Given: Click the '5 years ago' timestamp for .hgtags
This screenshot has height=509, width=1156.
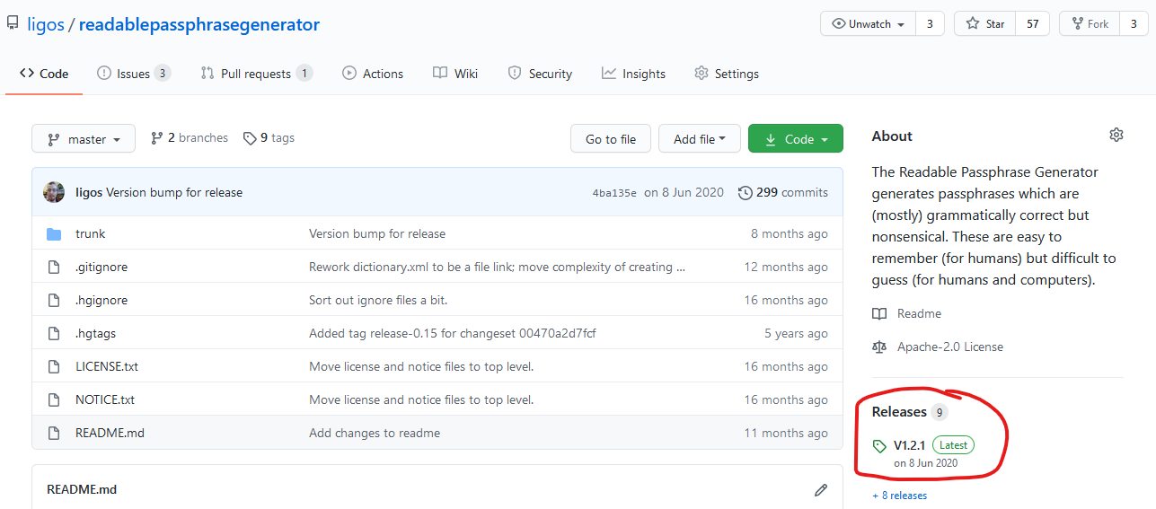Looking at the screenshot, I should (x=796, y=333).
